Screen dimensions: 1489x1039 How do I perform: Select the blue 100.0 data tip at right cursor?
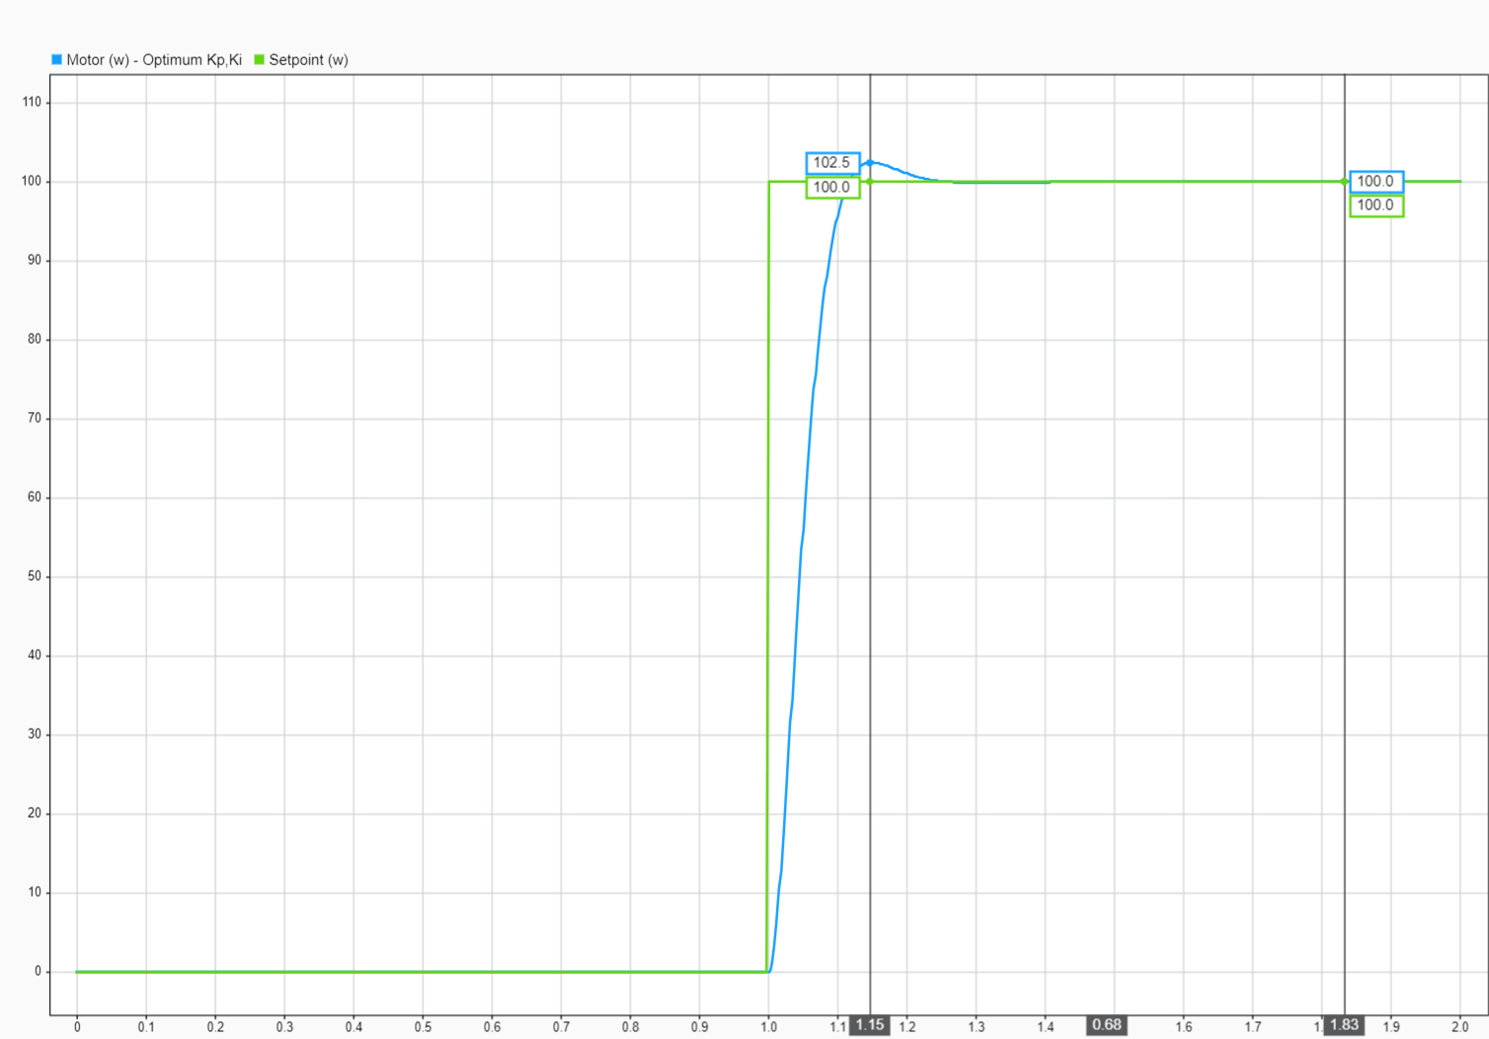(1375, 182)
